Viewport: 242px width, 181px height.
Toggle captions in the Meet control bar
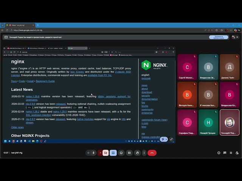pyautogui.click(x=129, y=153)
